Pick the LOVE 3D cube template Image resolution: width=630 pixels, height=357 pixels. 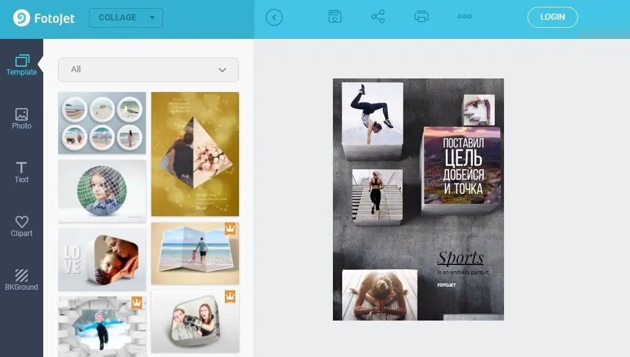[102, 259]
